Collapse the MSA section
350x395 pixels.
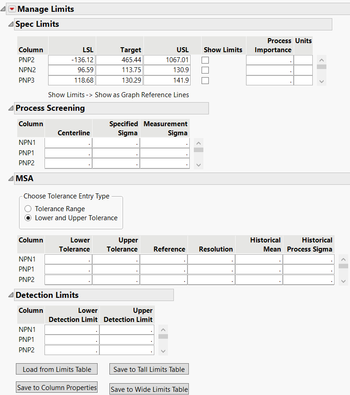11,178
